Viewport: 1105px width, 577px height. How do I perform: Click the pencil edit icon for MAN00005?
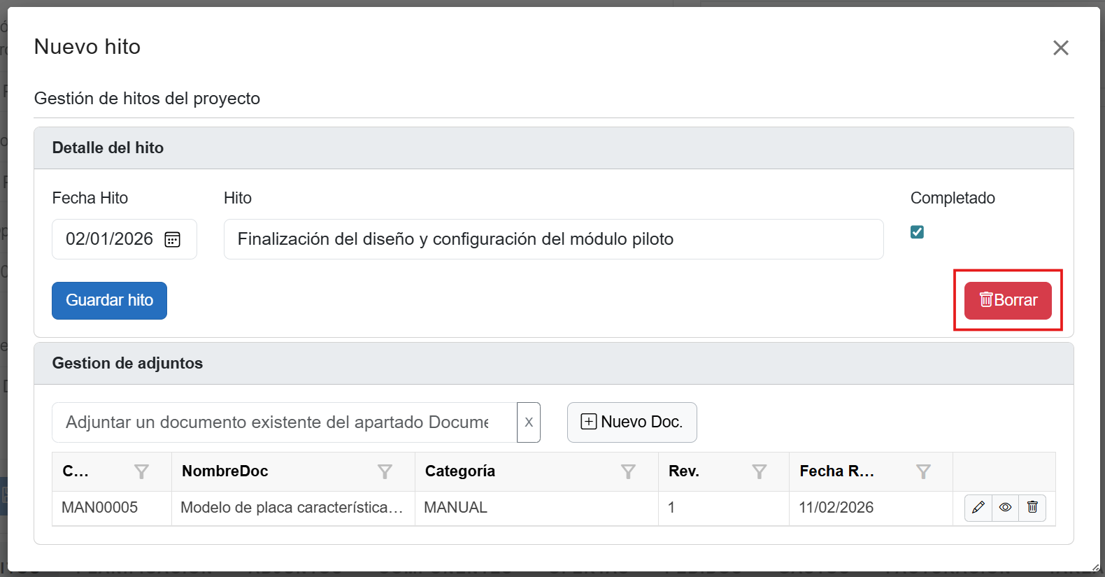click(978, 508)
